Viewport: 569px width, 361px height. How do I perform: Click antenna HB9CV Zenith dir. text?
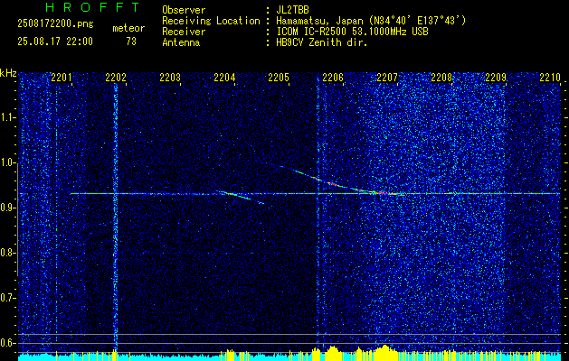click(322, 42)
